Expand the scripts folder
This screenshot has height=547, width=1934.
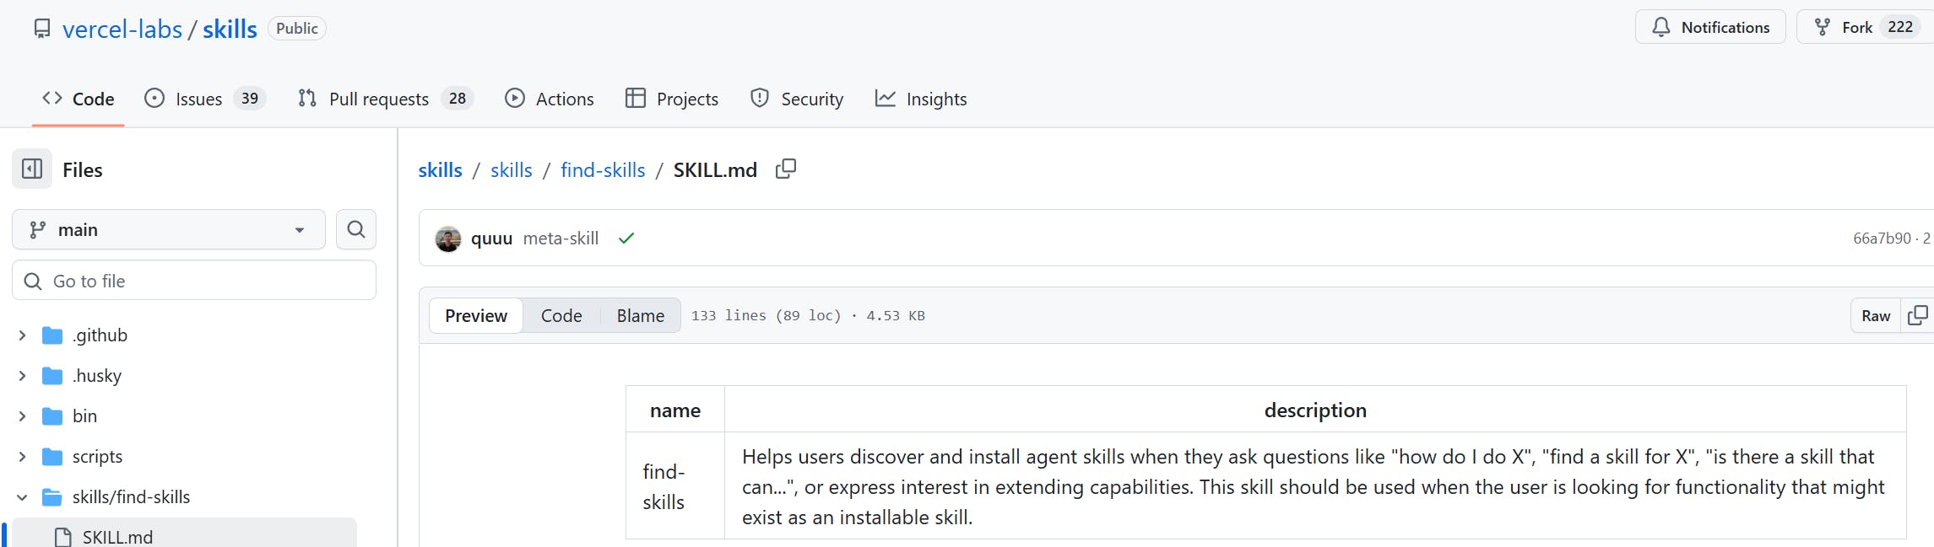coord(23,457)
